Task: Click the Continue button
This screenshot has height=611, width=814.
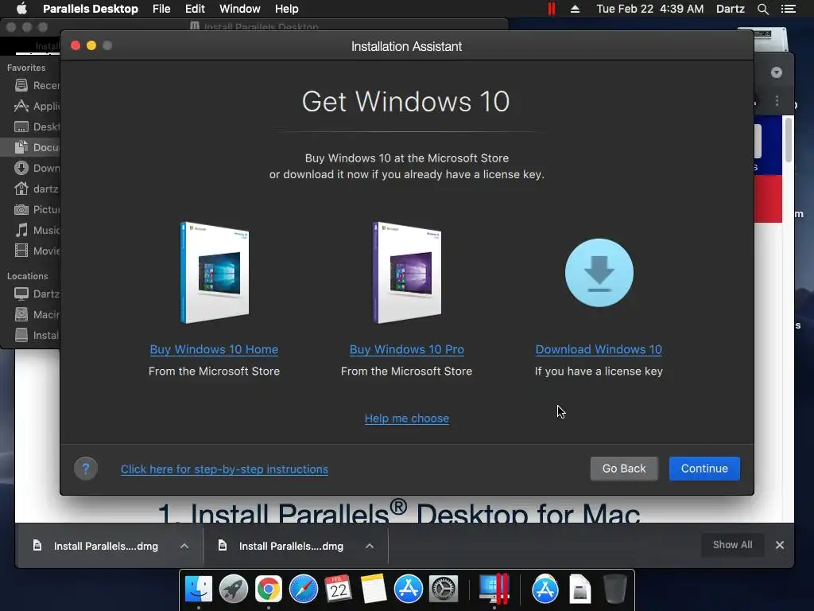Action: [x=704, y=468]
